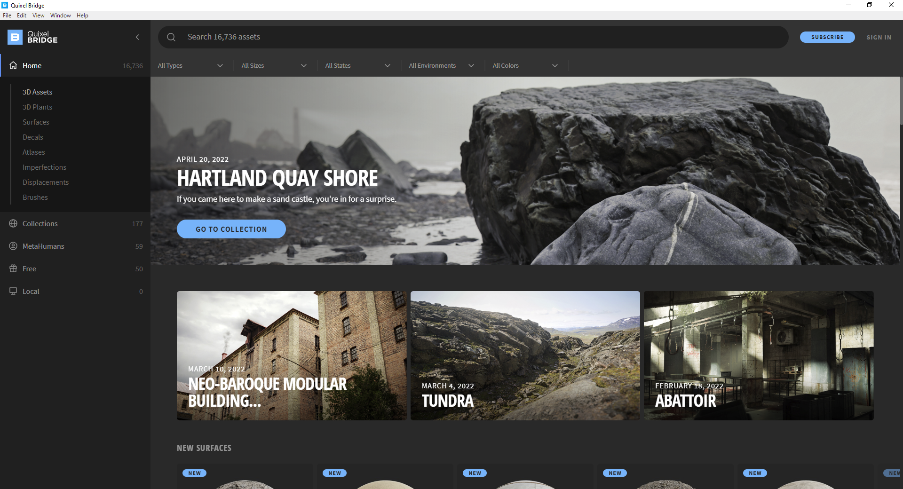Select Brushes category
The image size is (903, 489).
tap(35, 197)
